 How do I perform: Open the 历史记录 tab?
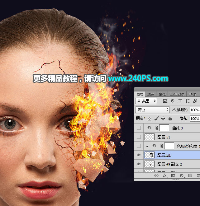click(177, 94)
